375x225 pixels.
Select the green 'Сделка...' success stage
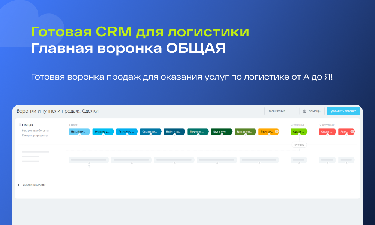[x=299, y=132]
